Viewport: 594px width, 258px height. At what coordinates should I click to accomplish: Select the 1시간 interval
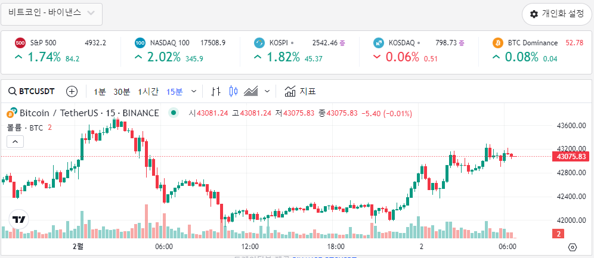click(148, 91)
